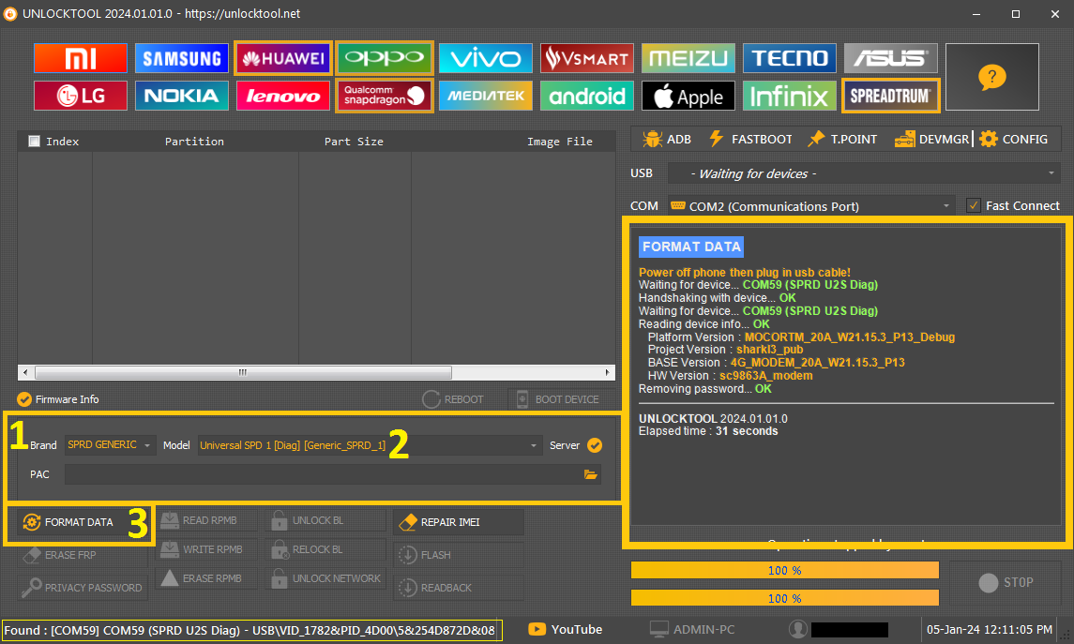Click the READBACK button
This screenshot has height=644, width=1074.
[x=459, y=588]
